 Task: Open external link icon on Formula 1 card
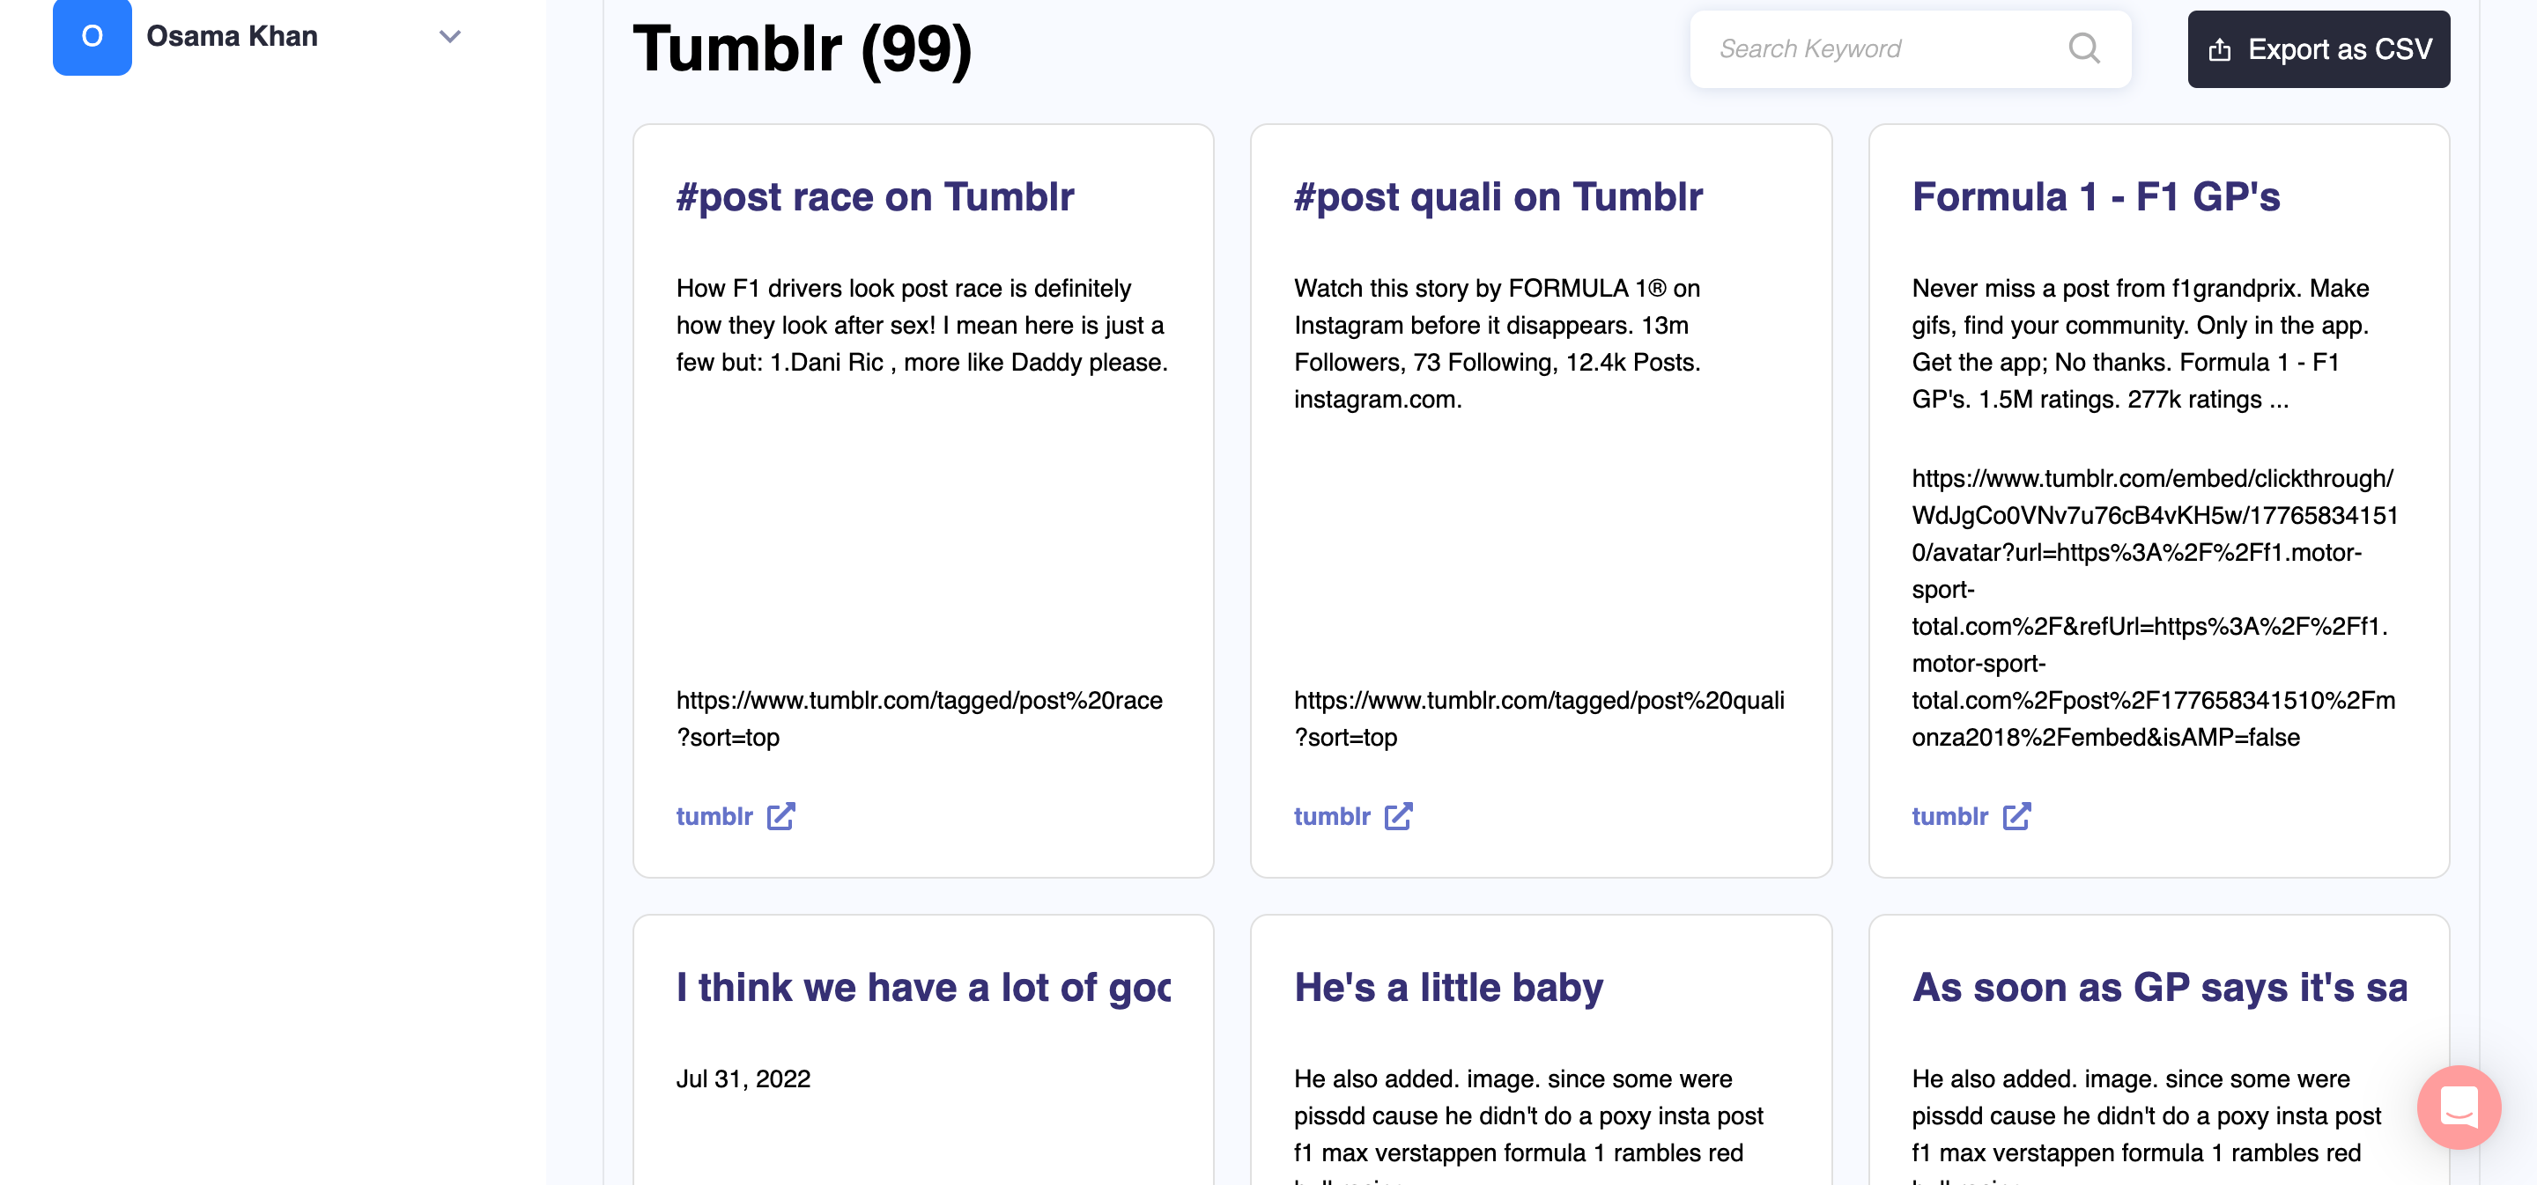tap(2016, 816)
